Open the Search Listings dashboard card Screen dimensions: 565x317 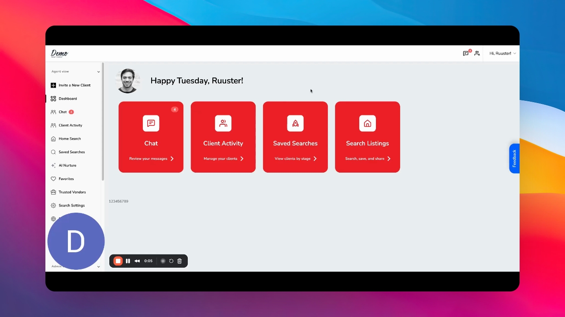tap(368, 137)
